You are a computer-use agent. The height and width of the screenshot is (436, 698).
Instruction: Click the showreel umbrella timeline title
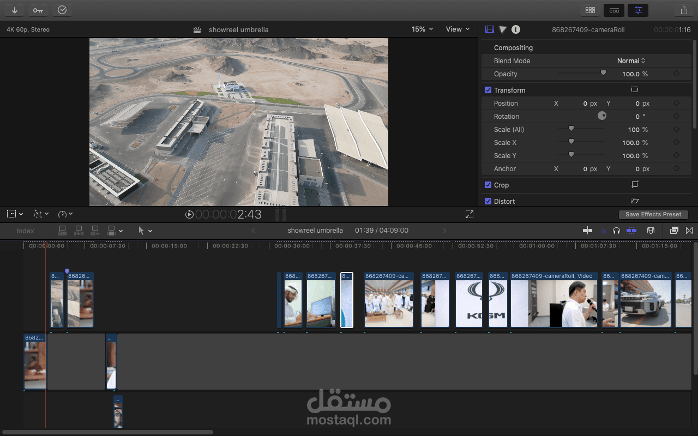click(315, 231)
